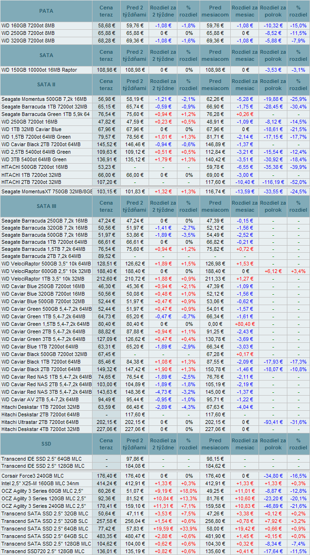Select the red +19,59 € two-week difference cell
This screenshot has width=310, height=555.
[163, 528]
